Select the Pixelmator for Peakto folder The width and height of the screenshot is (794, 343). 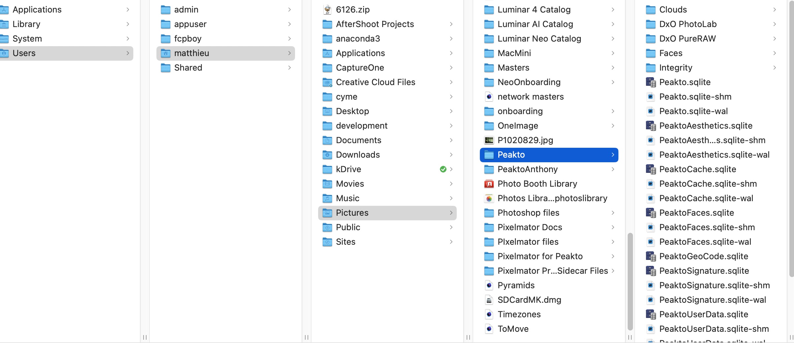click(x=549, y=256)
